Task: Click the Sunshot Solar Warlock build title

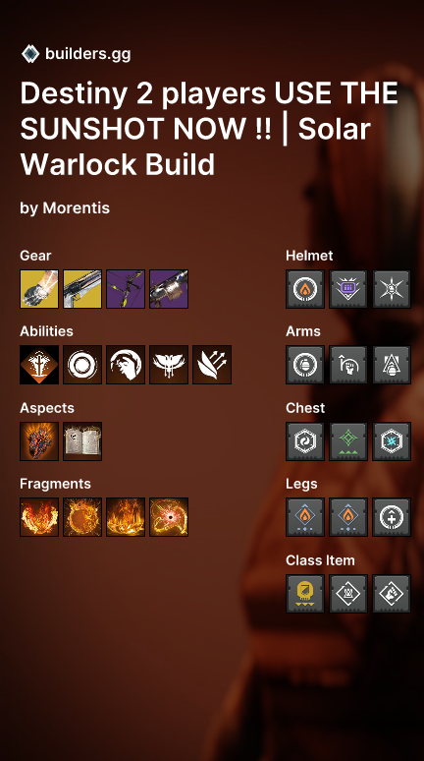Action: click(209, 129)
